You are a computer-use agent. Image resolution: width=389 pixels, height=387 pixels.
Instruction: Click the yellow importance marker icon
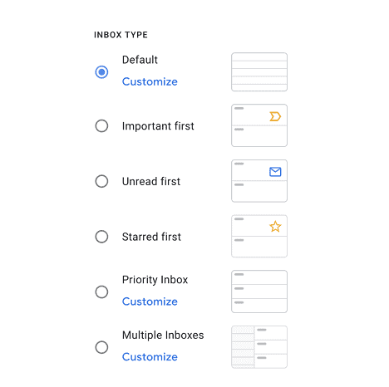[275, 116]
